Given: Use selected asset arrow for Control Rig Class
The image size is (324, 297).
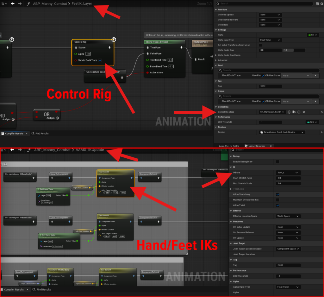Looking at the screenshot, I should tap(289, 112).
